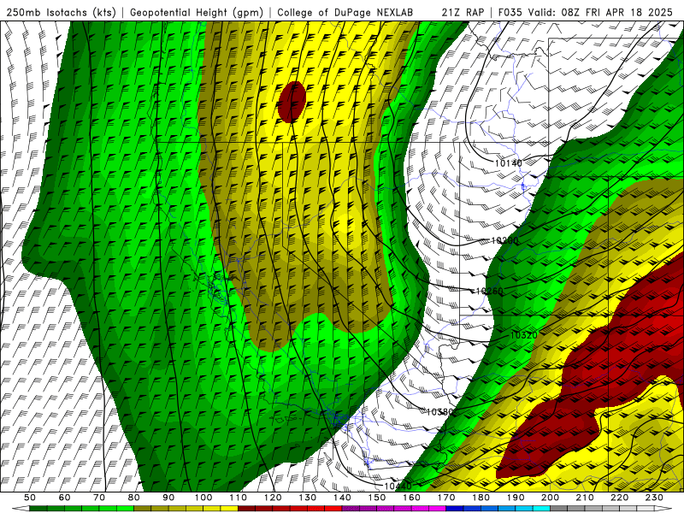The width and height of the screenshot is (684, 513).
Task: Click the 10380 height contour label
Action: 439,412
